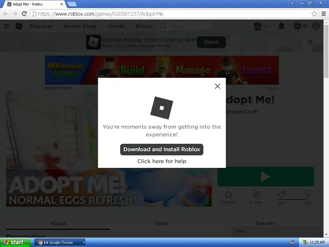Click the browser back arrow

[x=6, y=14]
